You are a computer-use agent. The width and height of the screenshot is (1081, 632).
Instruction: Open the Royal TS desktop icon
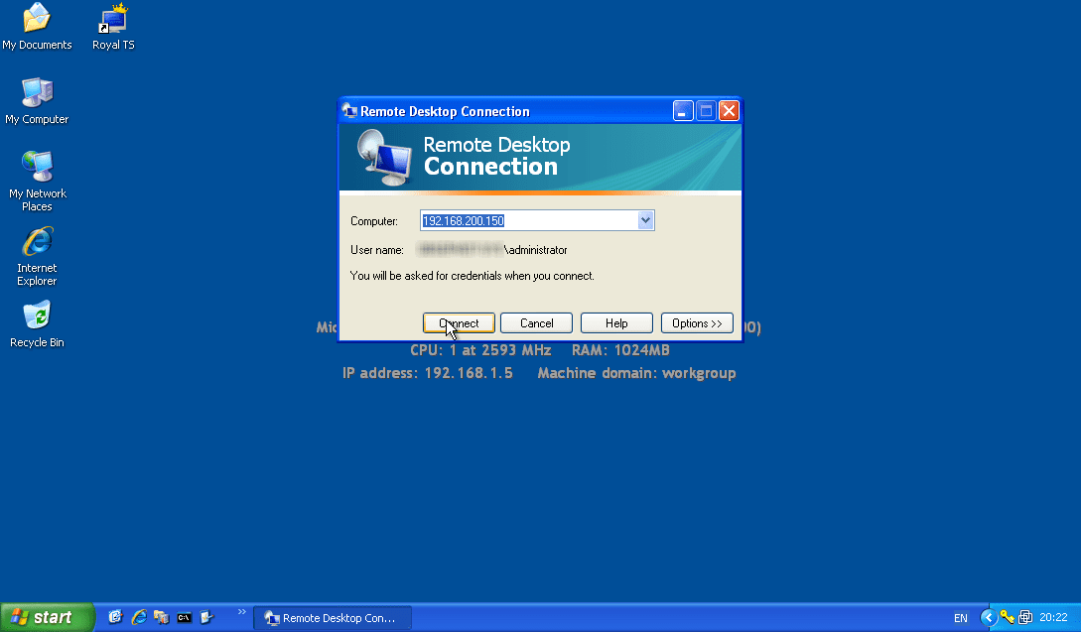[x=112, y=26]
